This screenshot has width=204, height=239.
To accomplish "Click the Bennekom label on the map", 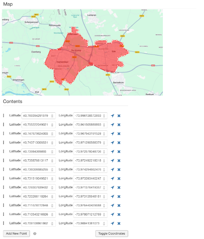I will [119, 82].
